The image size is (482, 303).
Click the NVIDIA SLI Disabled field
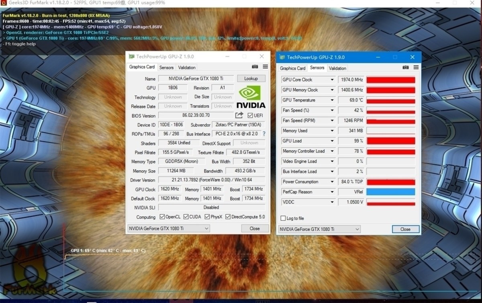click(x=212, y=207)
